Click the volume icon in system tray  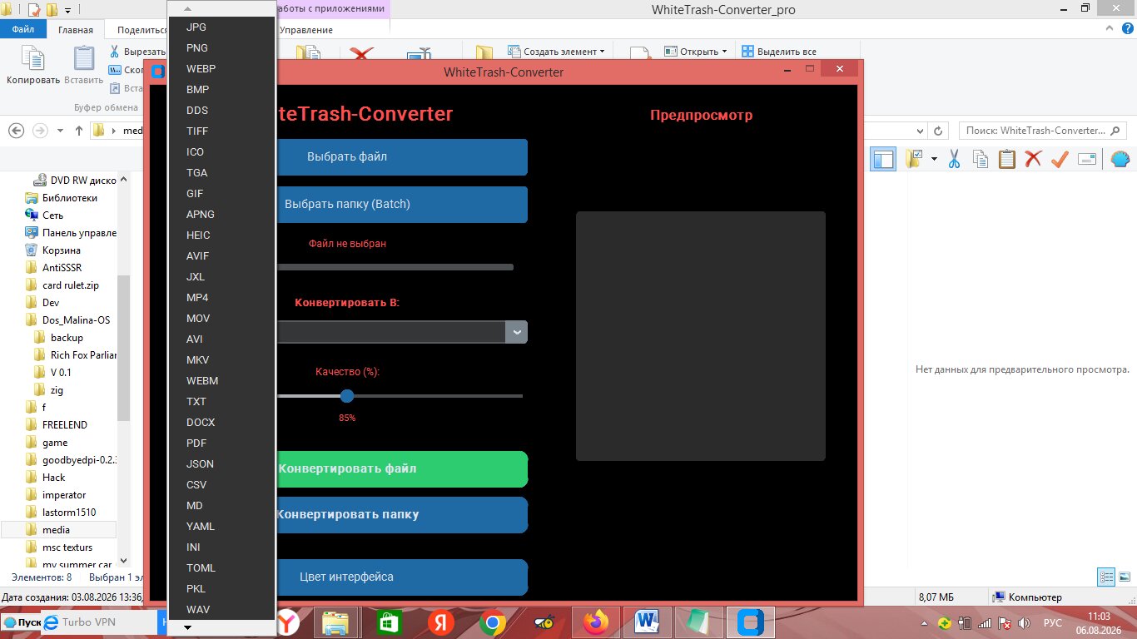[x=1025, y=622]
